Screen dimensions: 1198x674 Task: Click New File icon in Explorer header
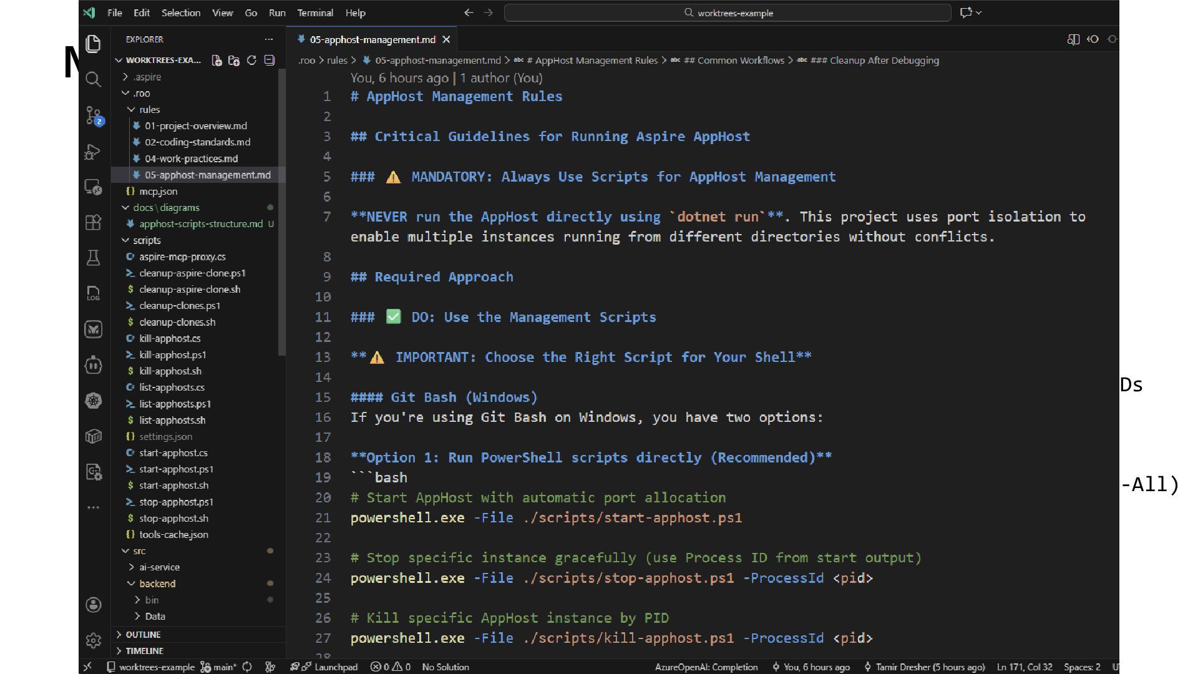(217, 61)
